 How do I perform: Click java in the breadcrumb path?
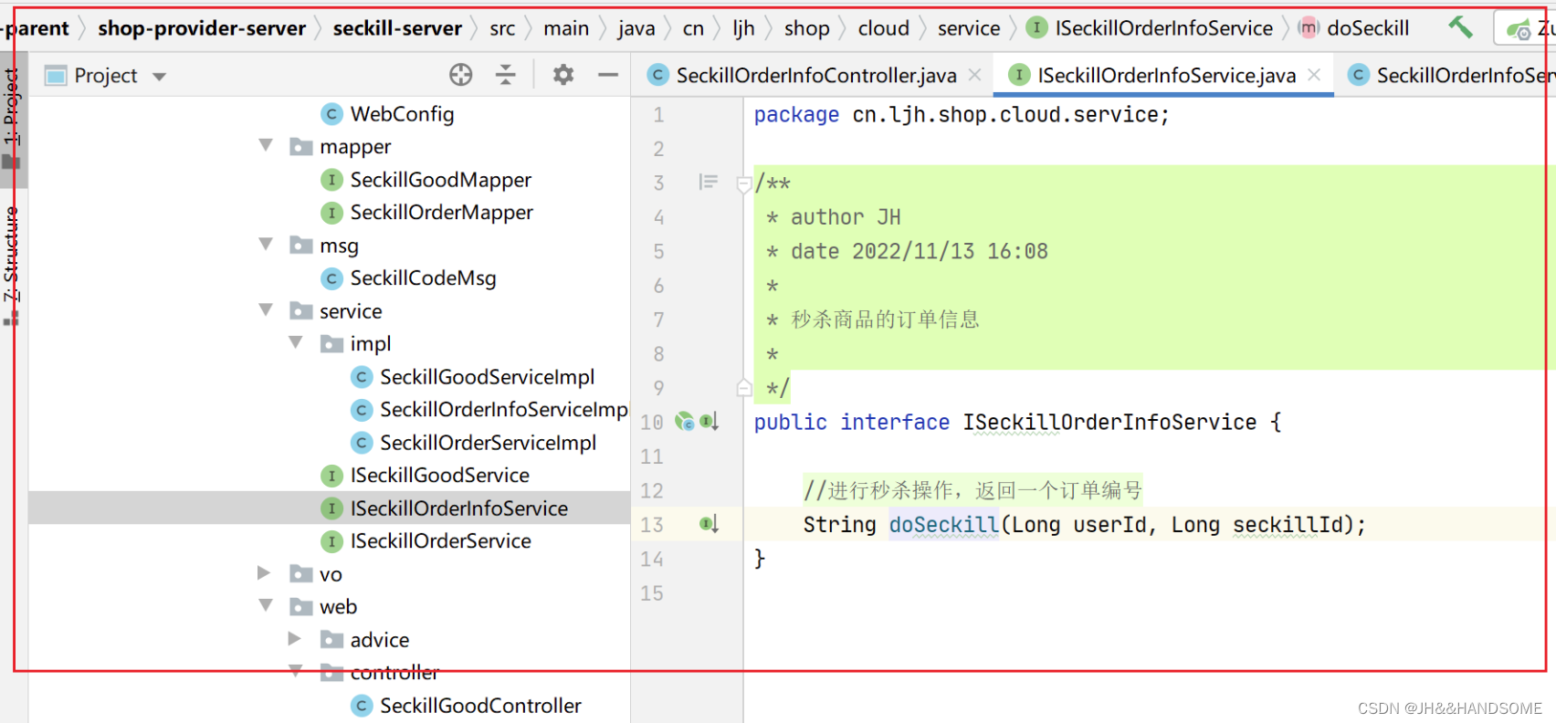(x=636, y=28)
